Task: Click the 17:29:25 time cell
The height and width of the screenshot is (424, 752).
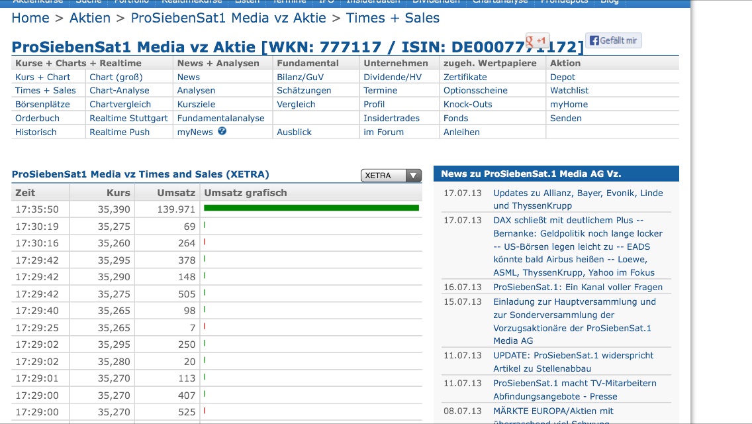Action: click(x=37, y=328)
